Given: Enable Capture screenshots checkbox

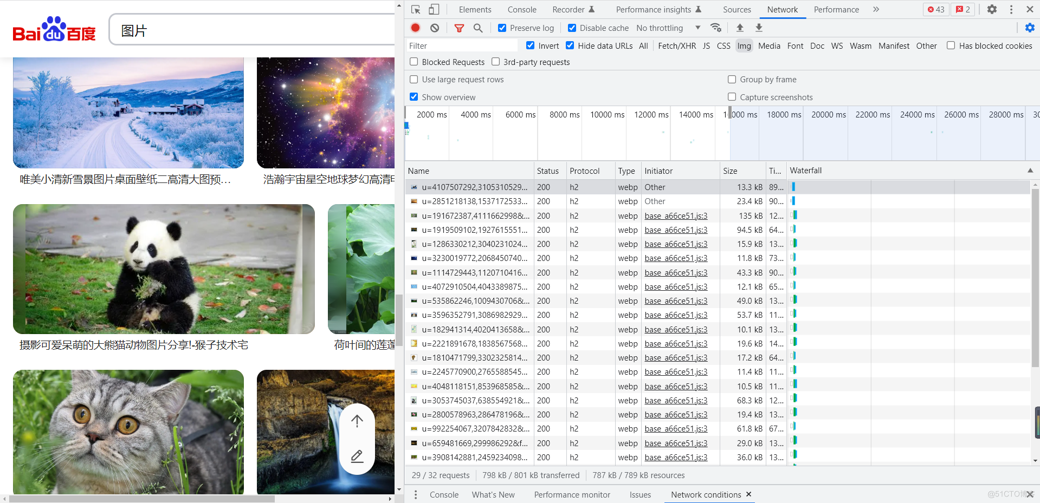Looking at the screenshot, I should pyautogui.click(x=732, y=97).
